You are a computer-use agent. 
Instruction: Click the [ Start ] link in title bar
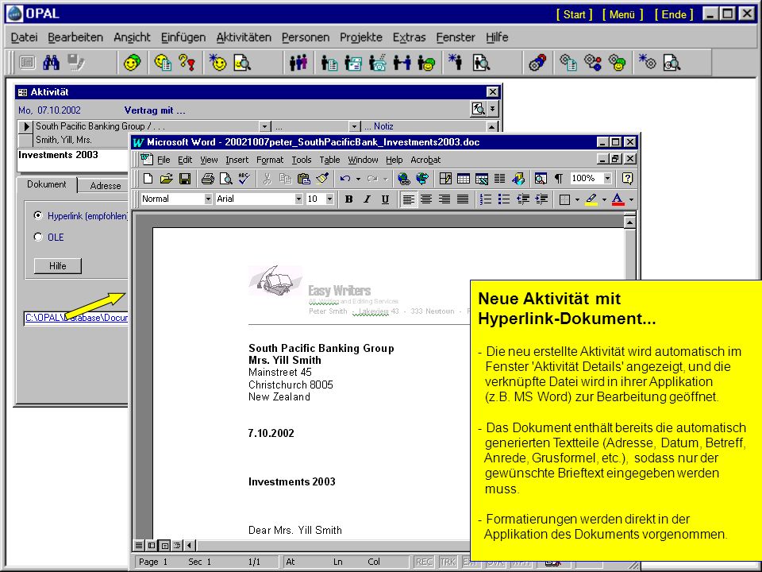pyautogui.click(x=574, y=14)
